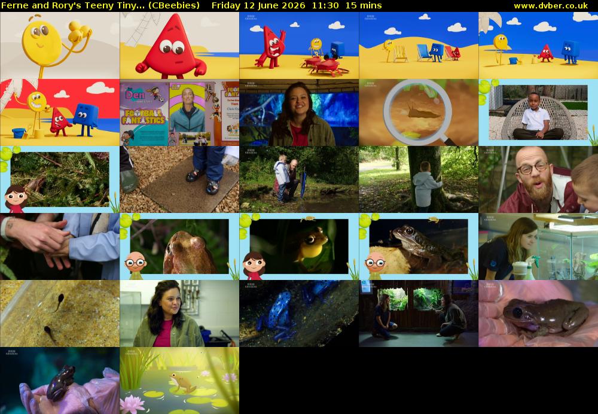Select the child hugging tree thumbnail
Image resolution: width=598 pixels, height=414 pixels.
click(x=419, y=179)
